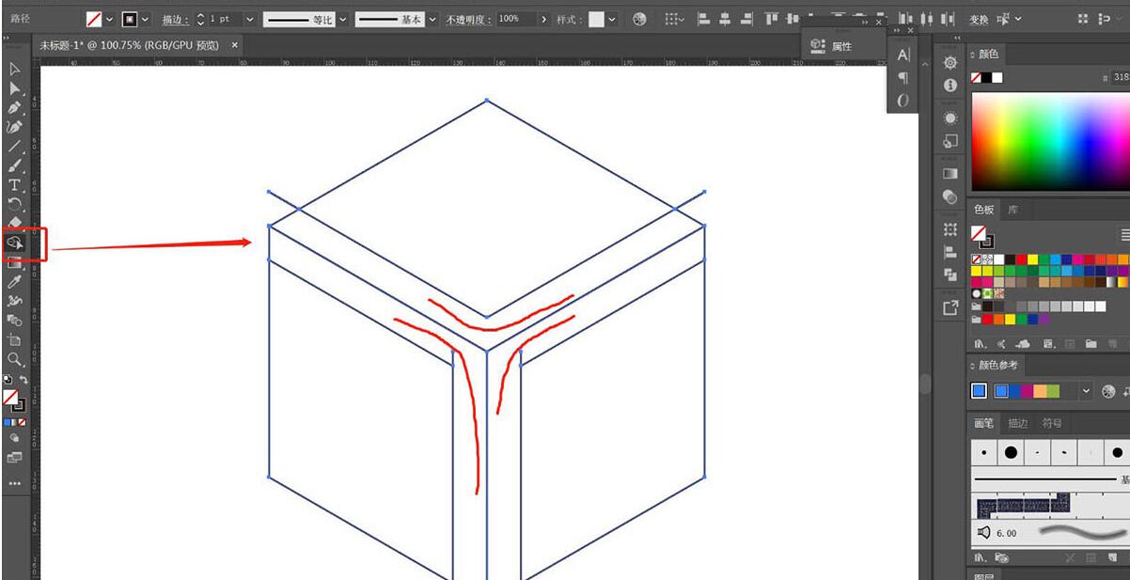The width and height of the screenshot is (1130, 580).
Task: Click the New Swatch icon below the swatches
Action: (1091, 342)
